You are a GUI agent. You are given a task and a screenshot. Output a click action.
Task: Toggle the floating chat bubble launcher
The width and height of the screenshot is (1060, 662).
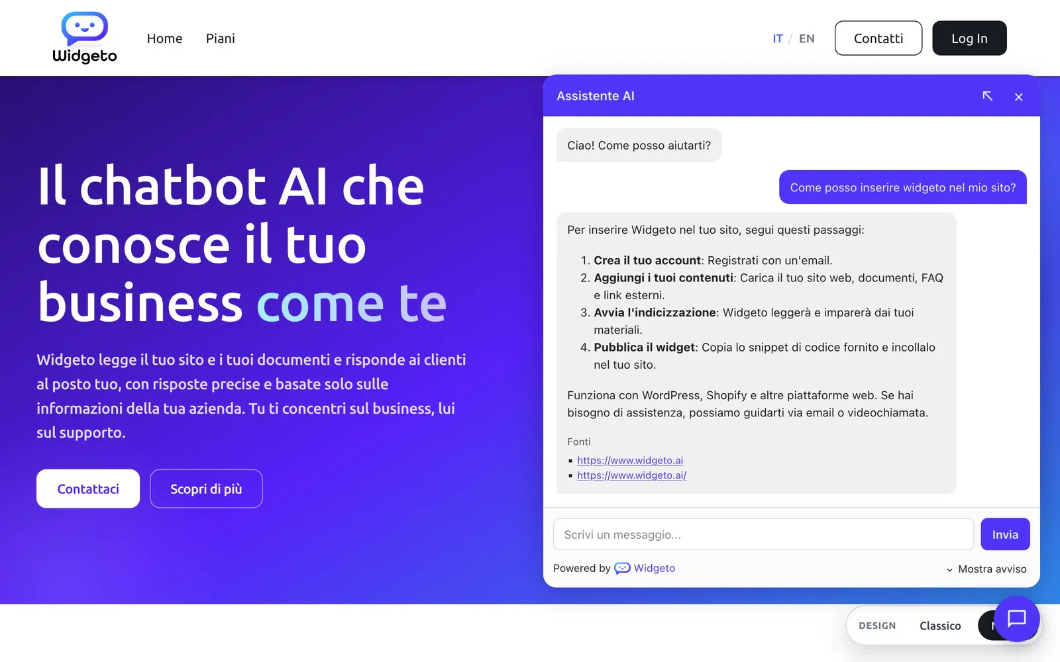coord(1016,618)
